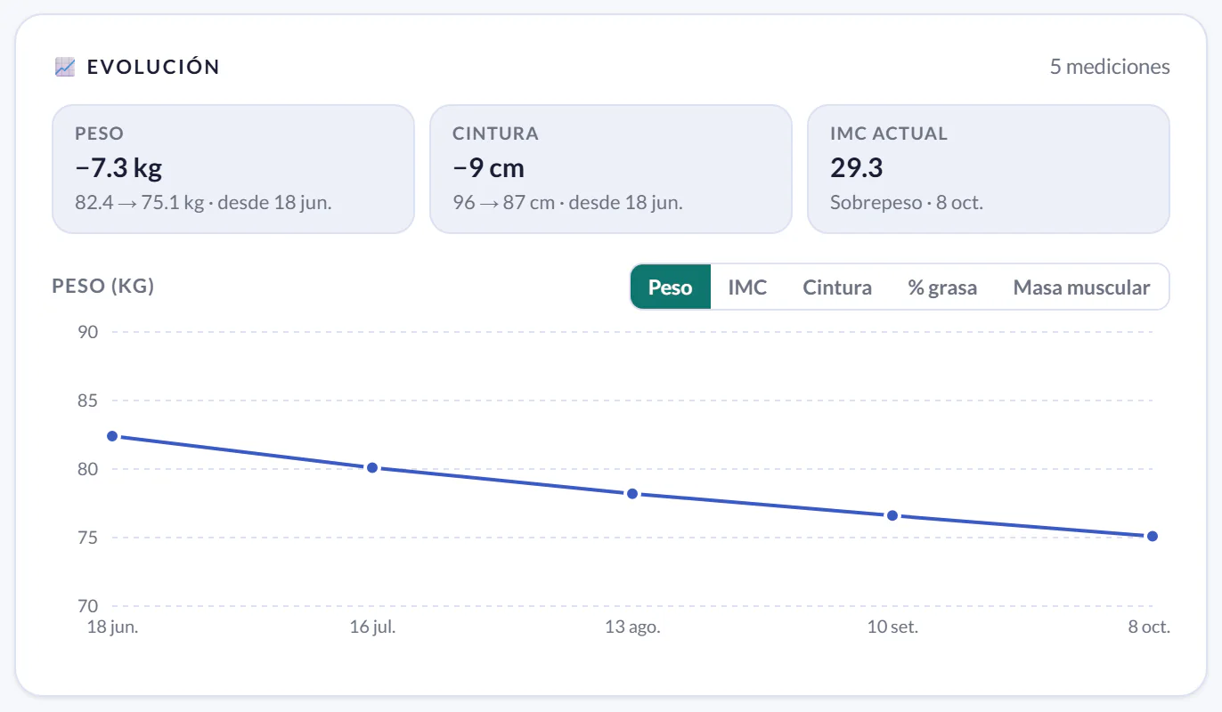Click the chart icon beside Evolución

pyautogui.click(x=64, y=67)
